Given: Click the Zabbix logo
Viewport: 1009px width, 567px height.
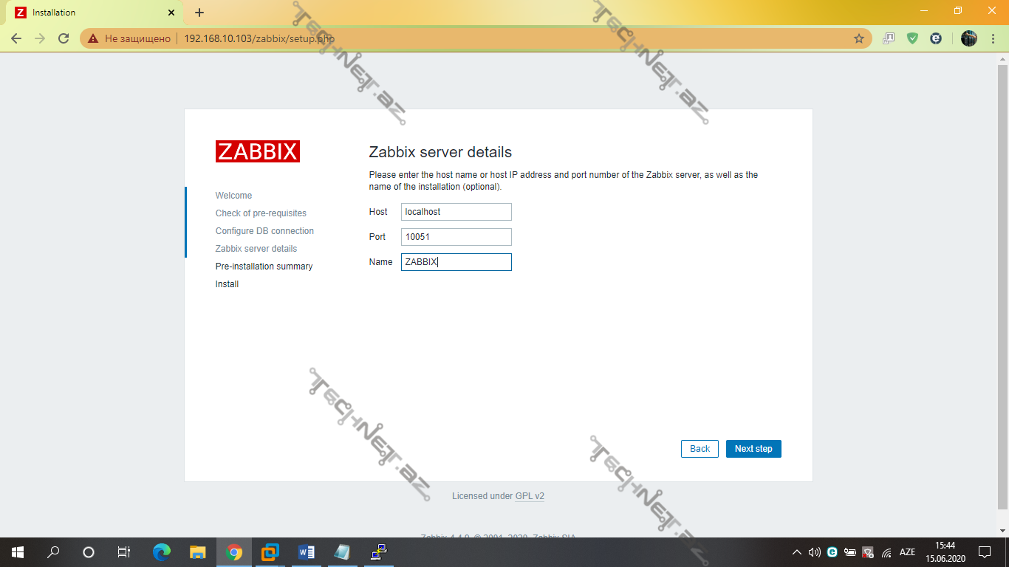Looking at the screenshot, I should [x=258, y=151].
